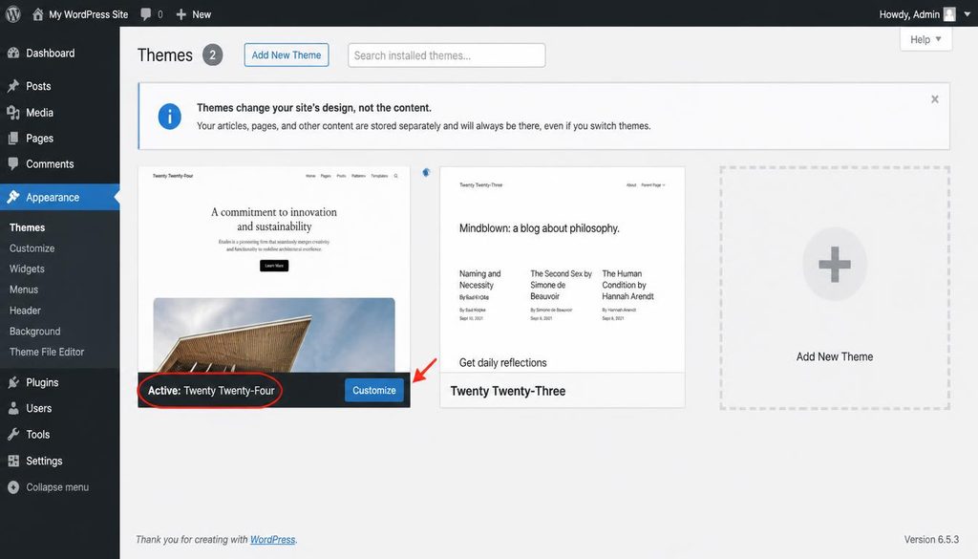
Task: Click My WordPress Site in admin bar
Action: coord(89,14)
